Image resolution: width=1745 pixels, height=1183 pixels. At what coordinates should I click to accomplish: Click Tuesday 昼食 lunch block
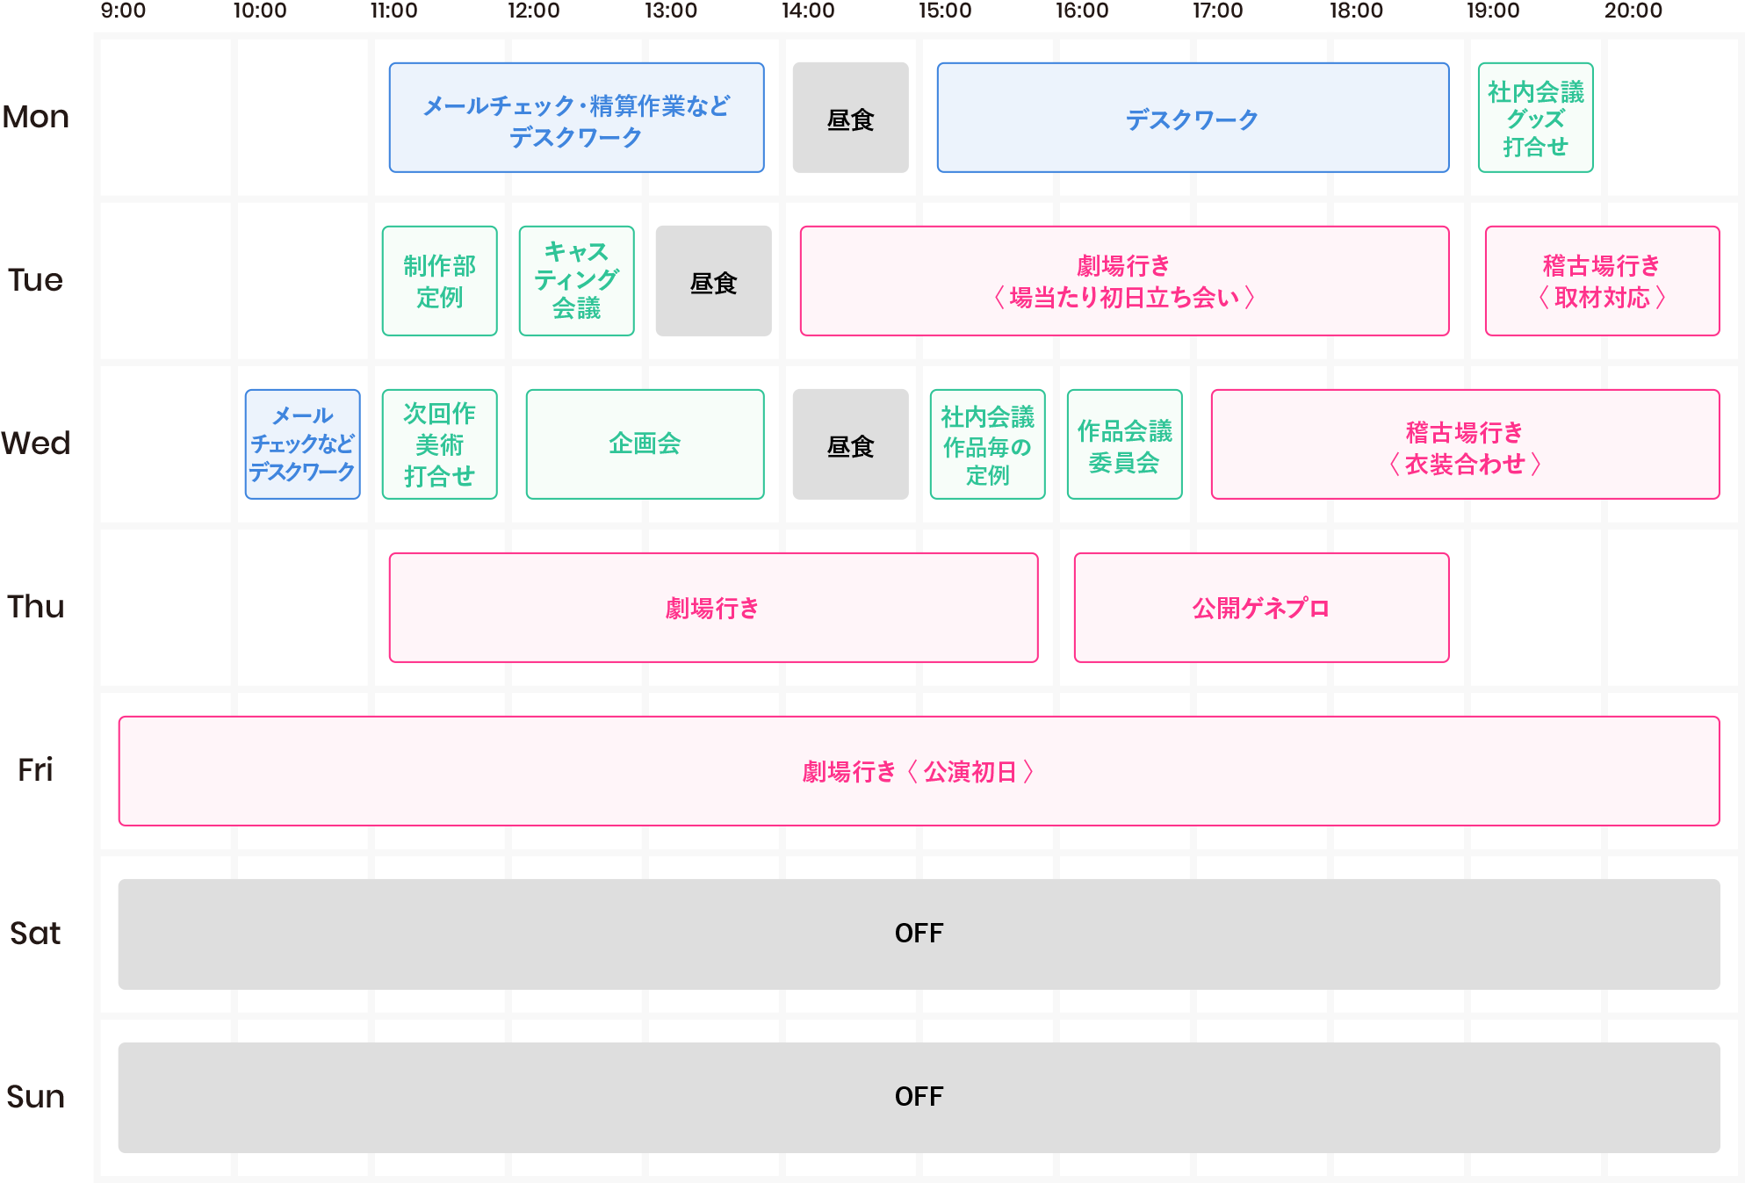713,281
